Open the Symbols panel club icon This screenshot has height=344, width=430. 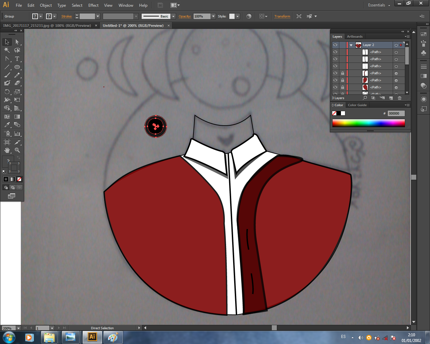click(424, 53)
